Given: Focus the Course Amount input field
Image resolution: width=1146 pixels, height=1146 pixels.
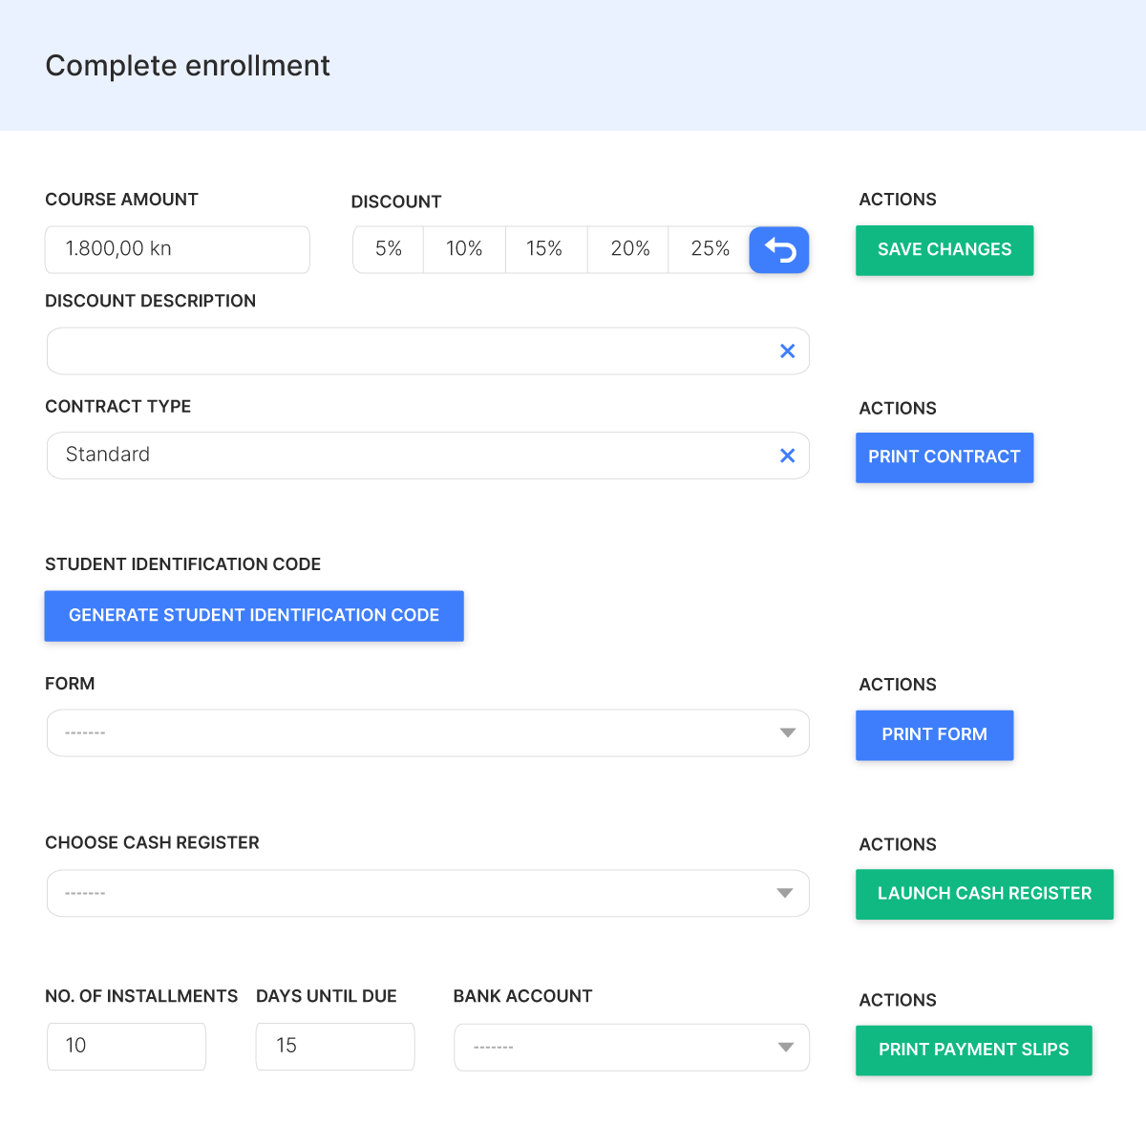Looking at the screenshot, I should point(178,249).
